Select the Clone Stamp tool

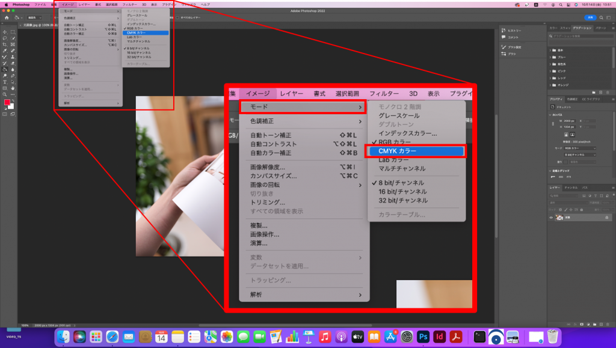click(13, 57)
